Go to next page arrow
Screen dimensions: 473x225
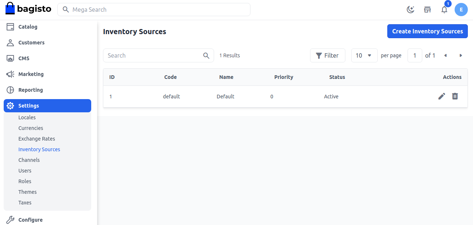click(x=461, y=55)
